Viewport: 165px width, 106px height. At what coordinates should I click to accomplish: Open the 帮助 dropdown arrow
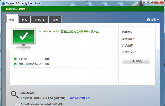(158, 20)
